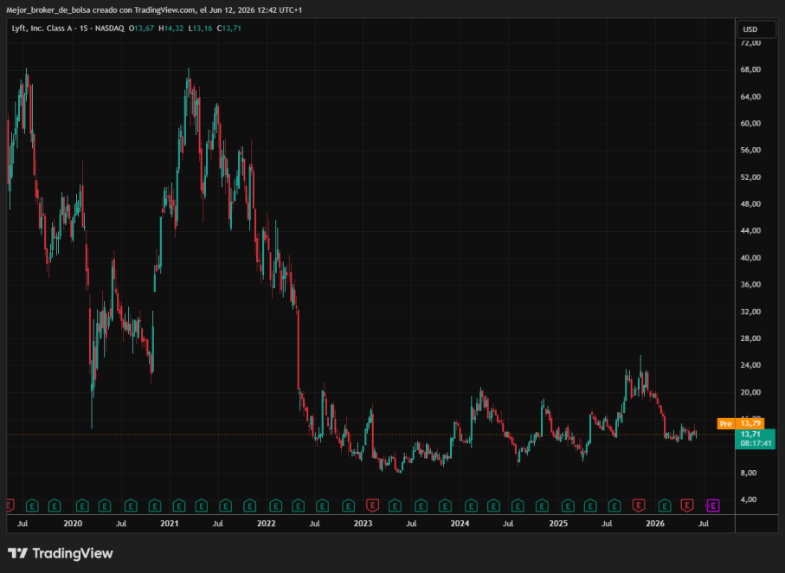Open the August 2022 earnings marker
785x573 pixels.
pos(322,505)
